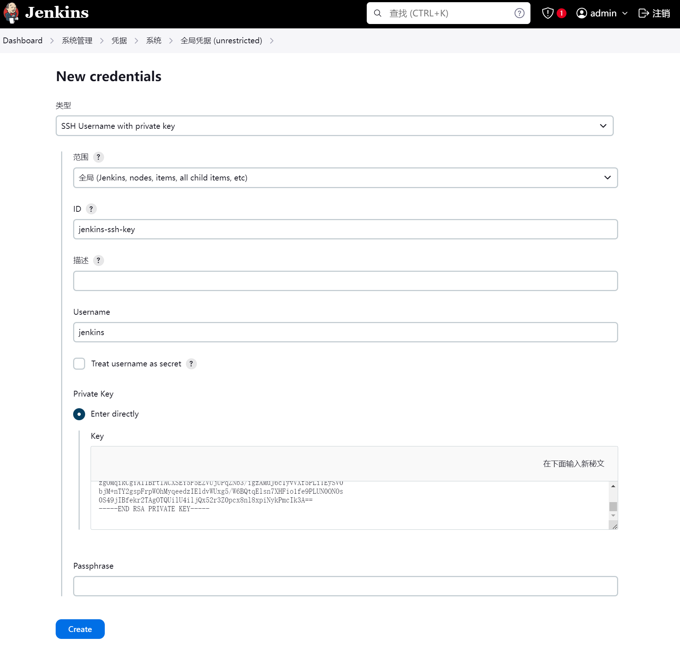The image size is (680, 660).
Task: Click the search magnifier icon
Action: point(378,13)
